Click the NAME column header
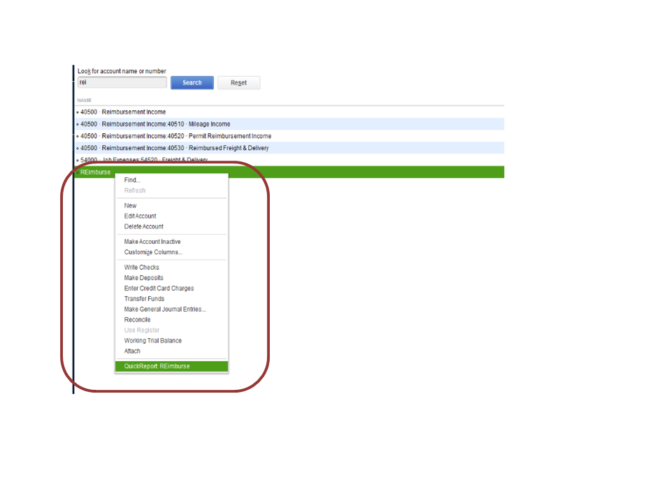 click(x=85, y=100)
